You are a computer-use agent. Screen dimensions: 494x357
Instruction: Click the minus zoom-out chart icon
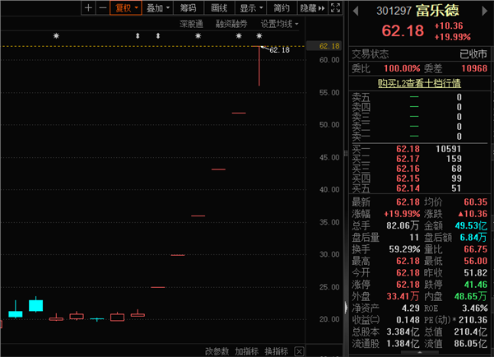click(x=102, y=7)
